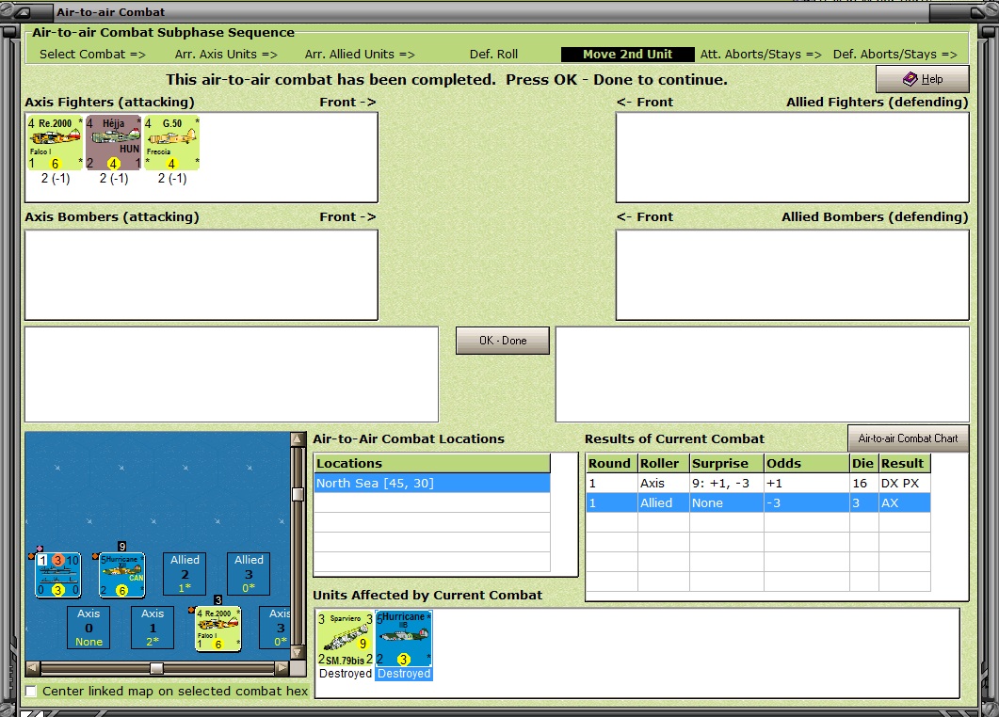This screenshot has height=717, width=999.
Task: Click the Odds column header
Action: point(807,463)
